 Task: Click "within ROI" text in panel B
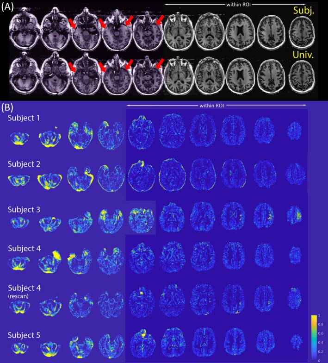pyautogui.click(x=212, y=106)
